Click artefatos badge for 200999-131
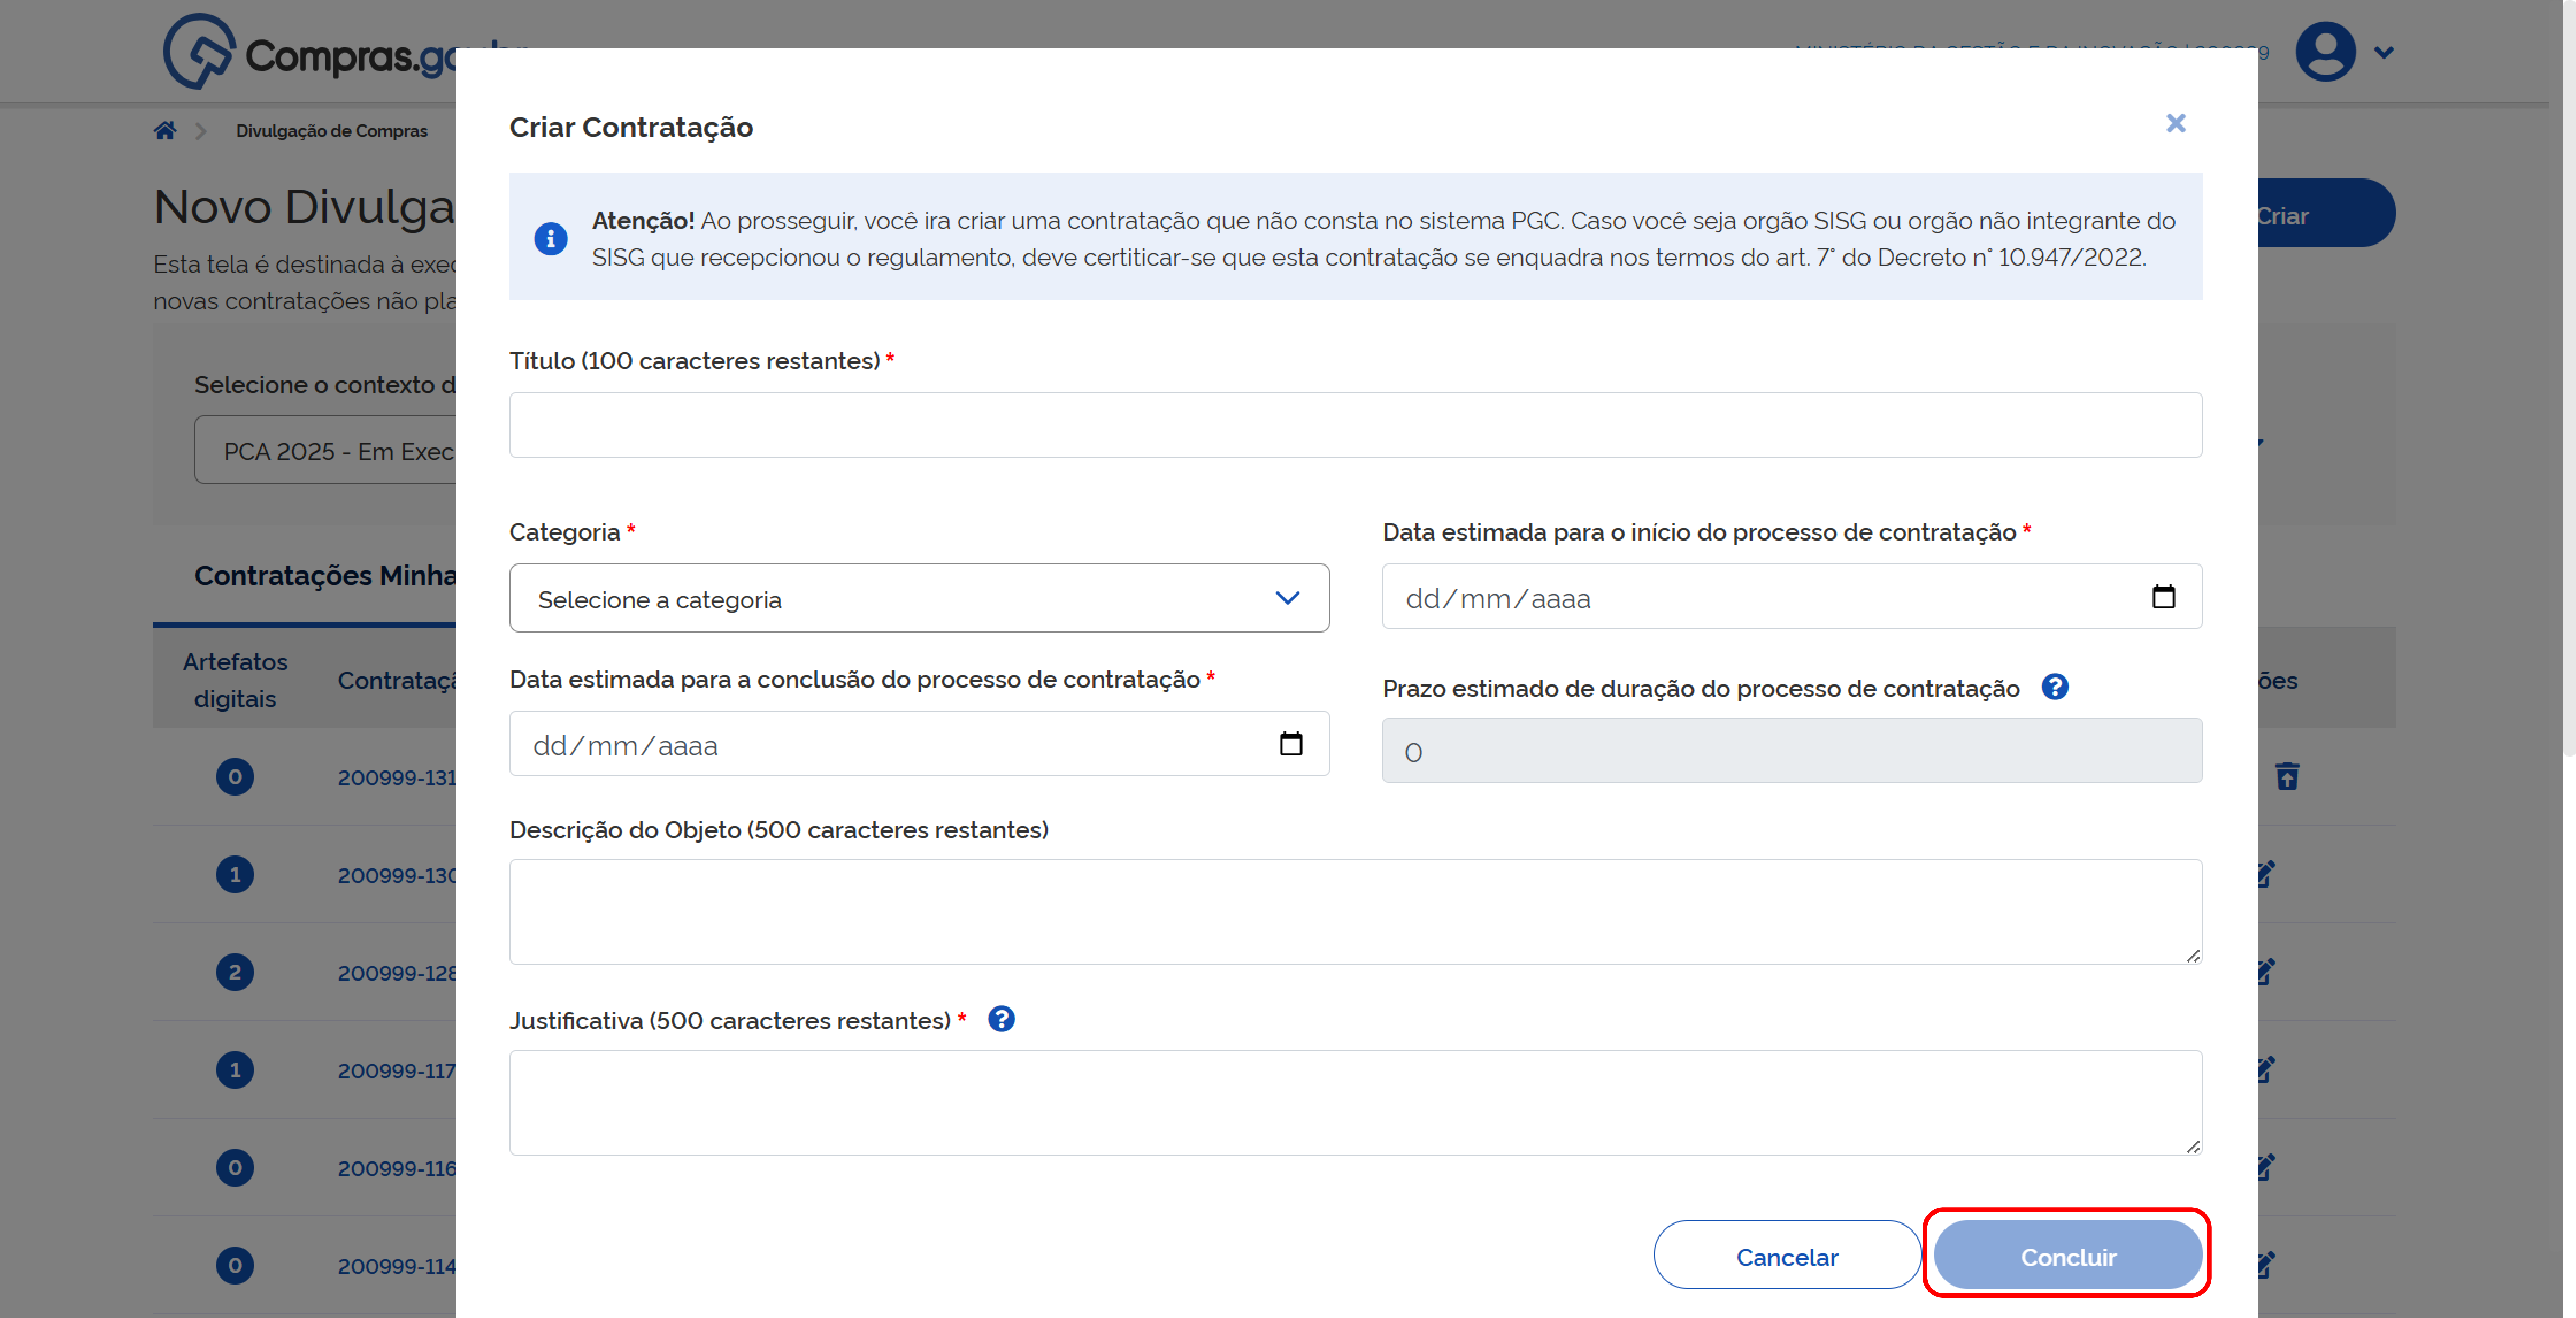This screenshot has height=1318, width=2576. pos(235,777)
